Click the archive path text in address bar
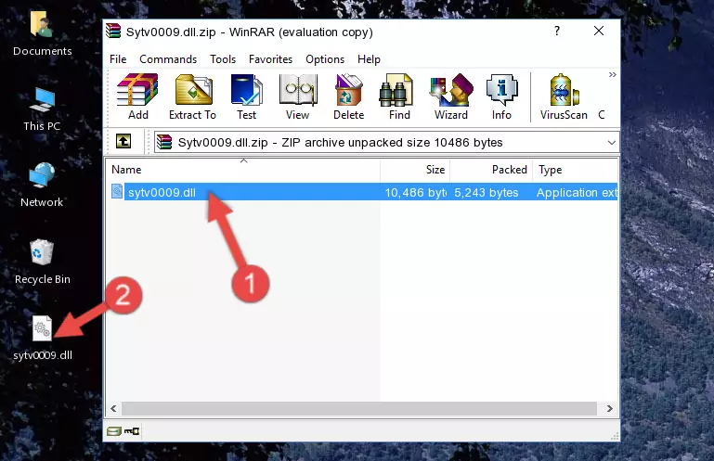714x461 pixels. tap(340, 143)
